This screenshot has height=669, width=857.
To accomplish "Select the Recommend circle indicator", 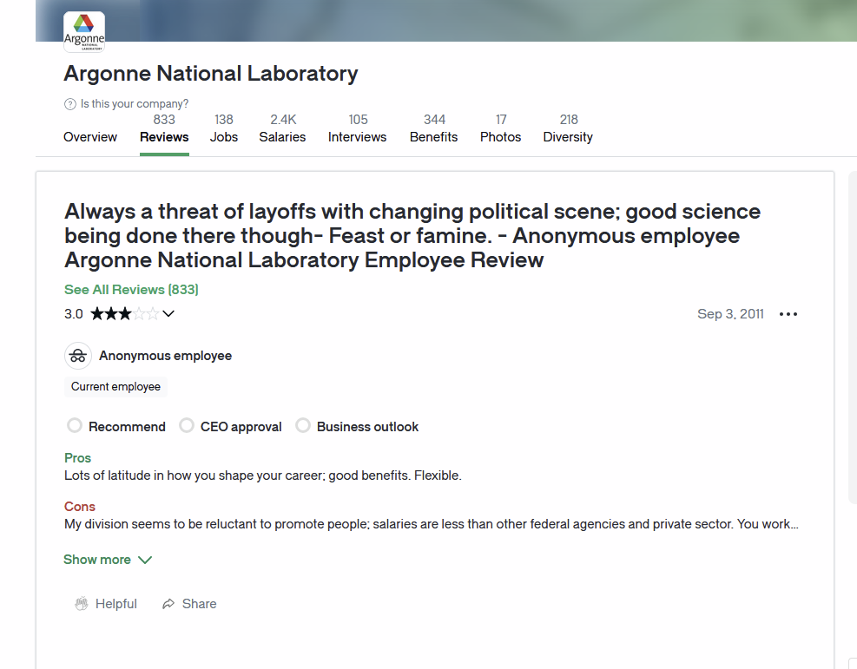I will click(x=75, y=426).
